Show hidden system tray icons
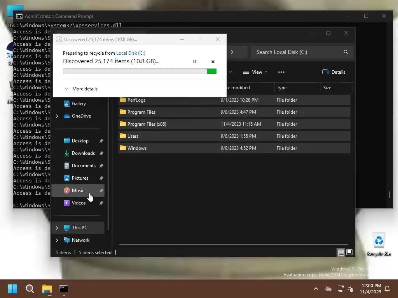This screenshot has width=398, height=298. (316, 289)
